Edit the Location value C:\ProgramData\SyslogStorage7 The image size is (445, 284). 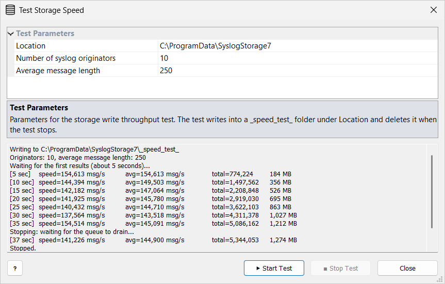click(x=298, y=46)
